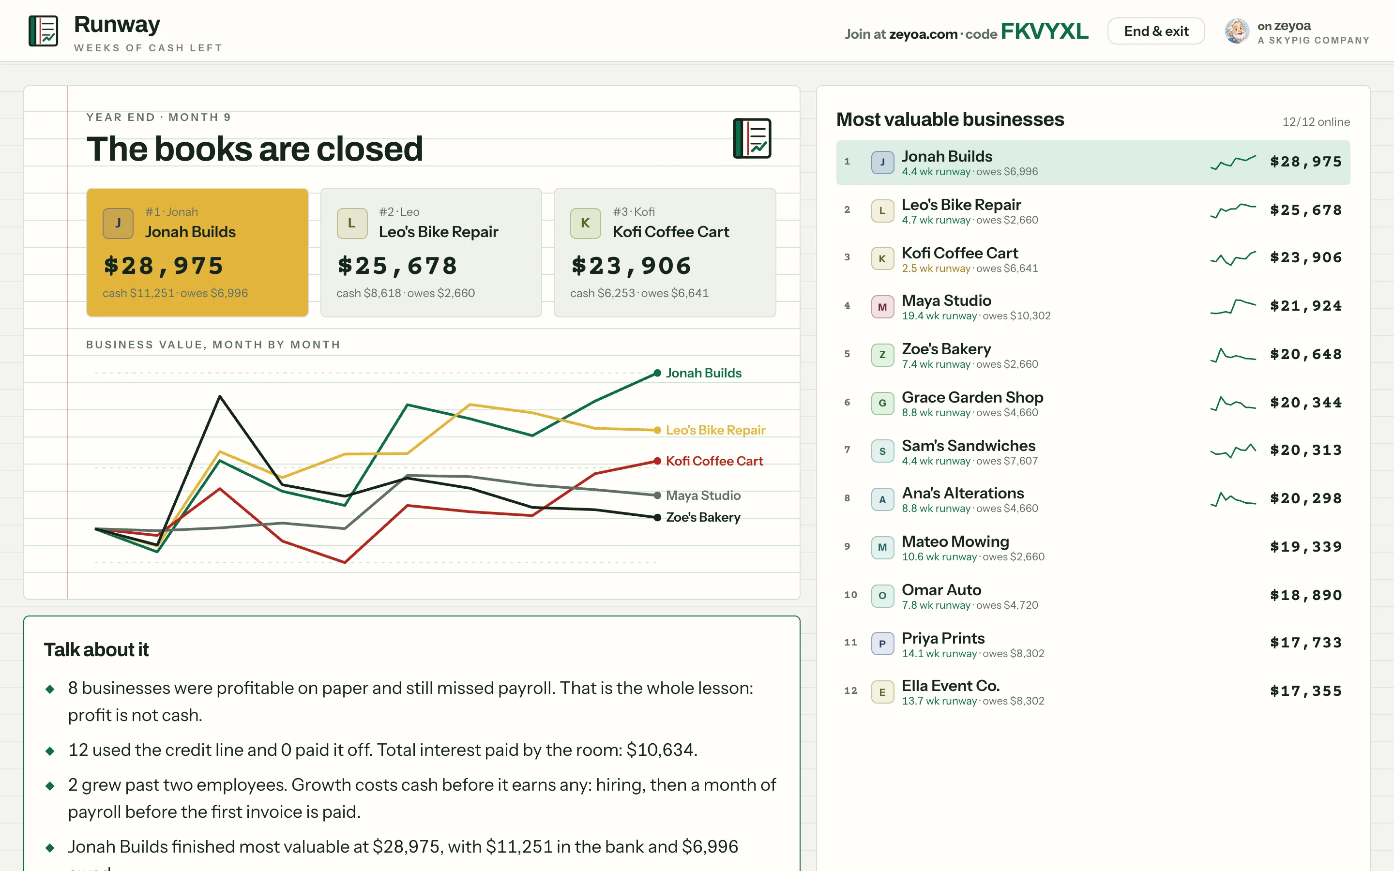Click the Kofi Coffee Cart sparkline chart
The width and height of the screenshot is (1394, 871).
(1233, 258)
